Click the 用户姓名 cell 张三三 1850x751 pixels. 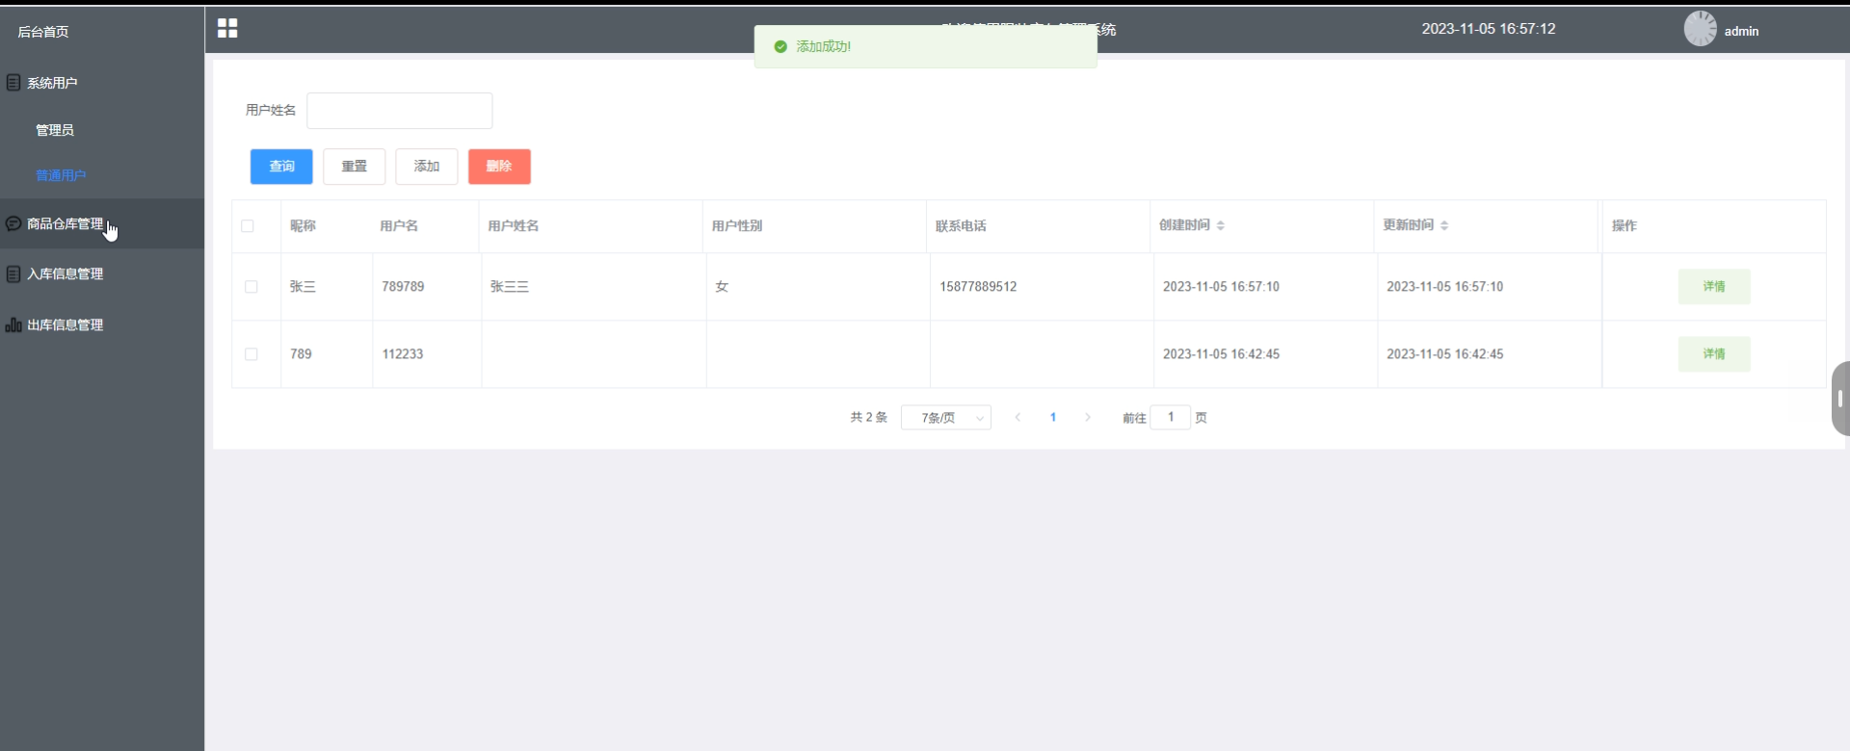point(510,287)
